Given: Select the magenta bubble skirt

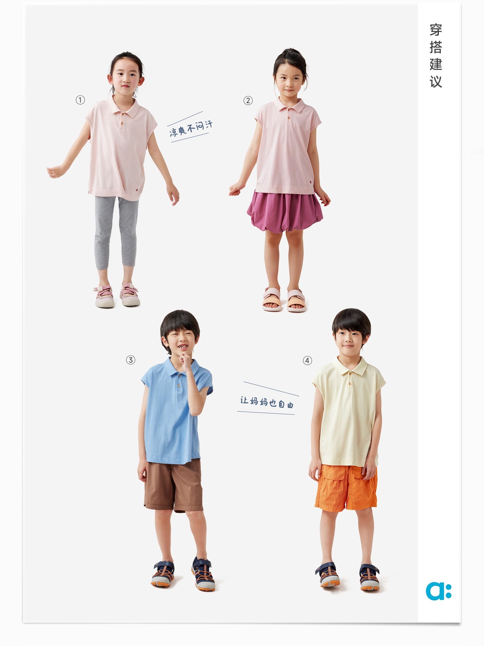Looking at the screenshot, I should 285,212.
